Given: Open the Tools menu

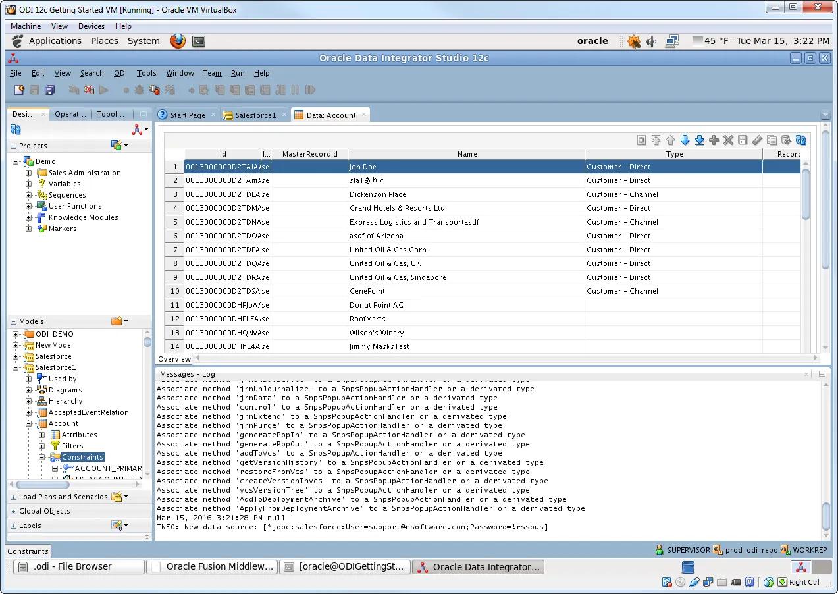Looking at the screenshot, I should (x=147, y=73).
